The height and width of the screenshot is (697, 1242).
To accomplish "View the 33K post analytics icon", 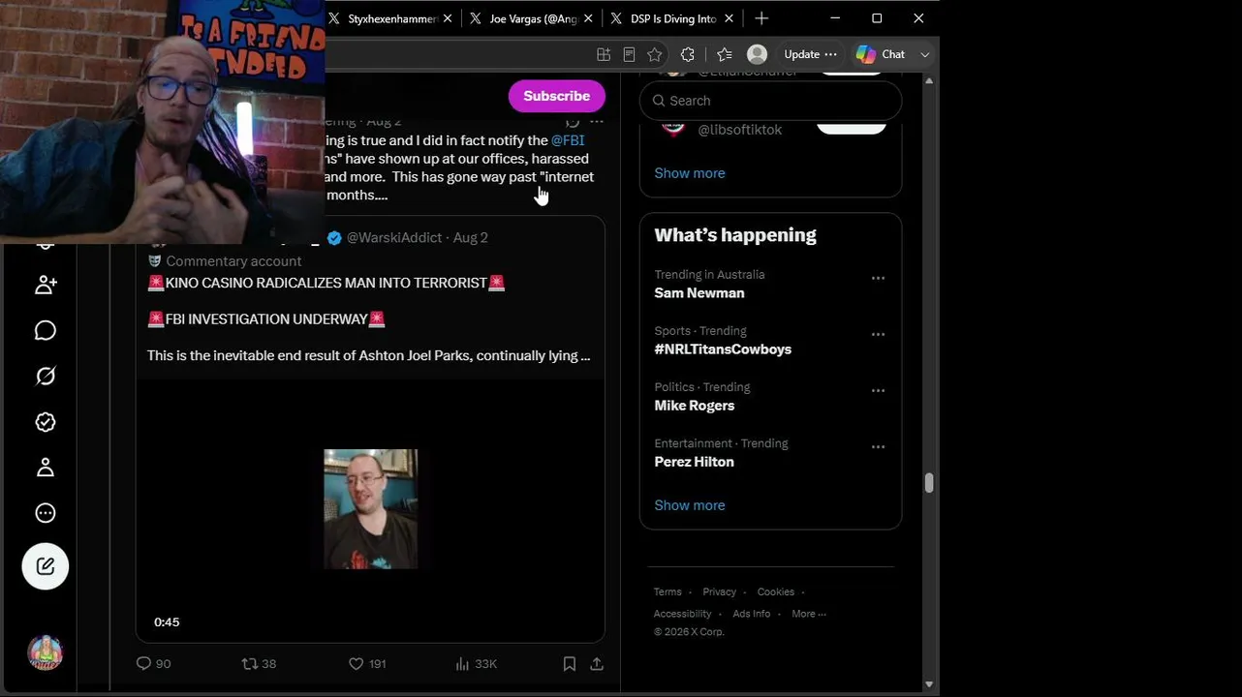I will click(462, 663).
